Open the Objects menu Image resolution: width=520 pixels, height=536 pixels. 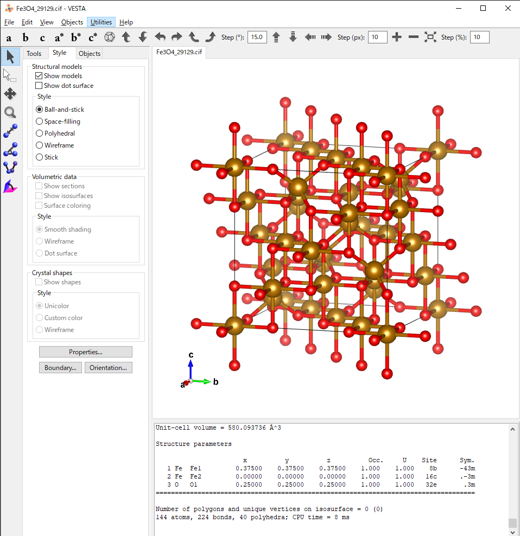tap(72, 22)
